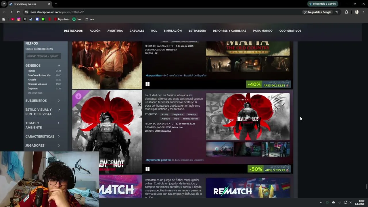Open the Chrome profile avatar
368x207 pixels.
click(357, 12)
